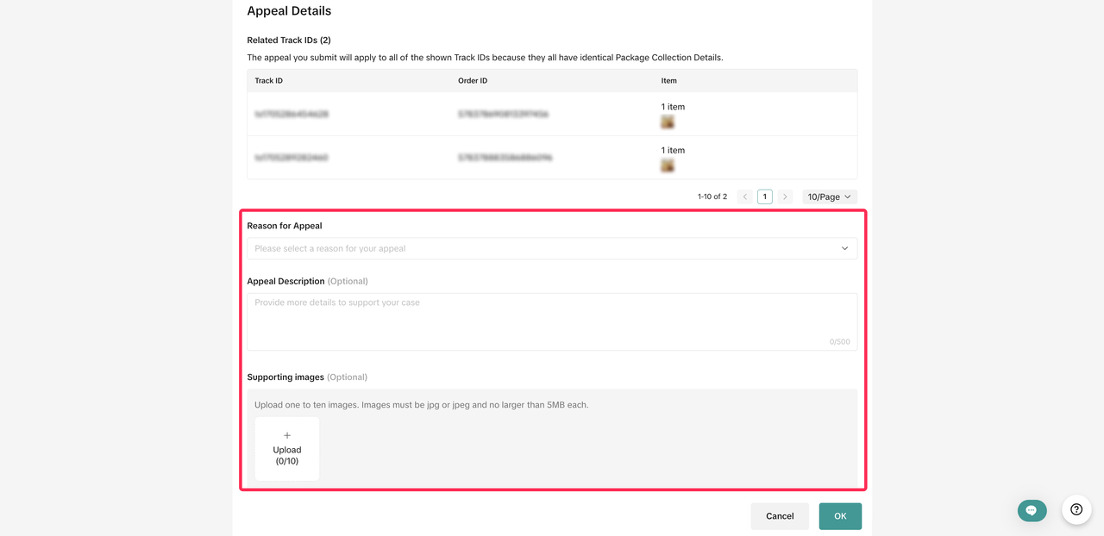Select the second row's blurred Order ID
The image size is (1104, 536).
click(505, 158)
